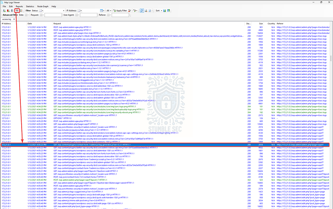Viewport: 333px width, 209px height.
Task: Open the Statistics menu
Action: pyautogui.click(x=30, y=6)
